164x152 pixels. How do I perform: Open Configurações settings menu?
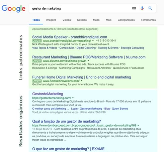coord(126,20)
